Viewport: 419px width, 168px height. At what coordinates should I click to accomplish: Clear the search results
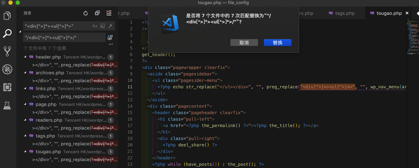coord(109,13)
